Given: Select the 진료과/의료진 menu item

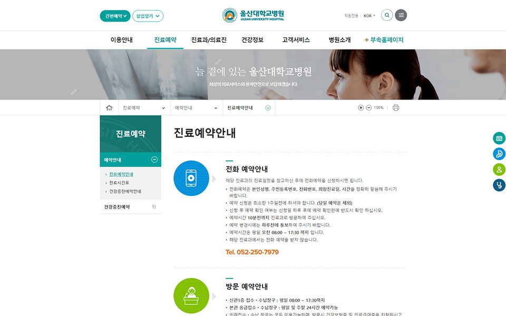Looking at the screenshot, I should click(x=209, y=40).
